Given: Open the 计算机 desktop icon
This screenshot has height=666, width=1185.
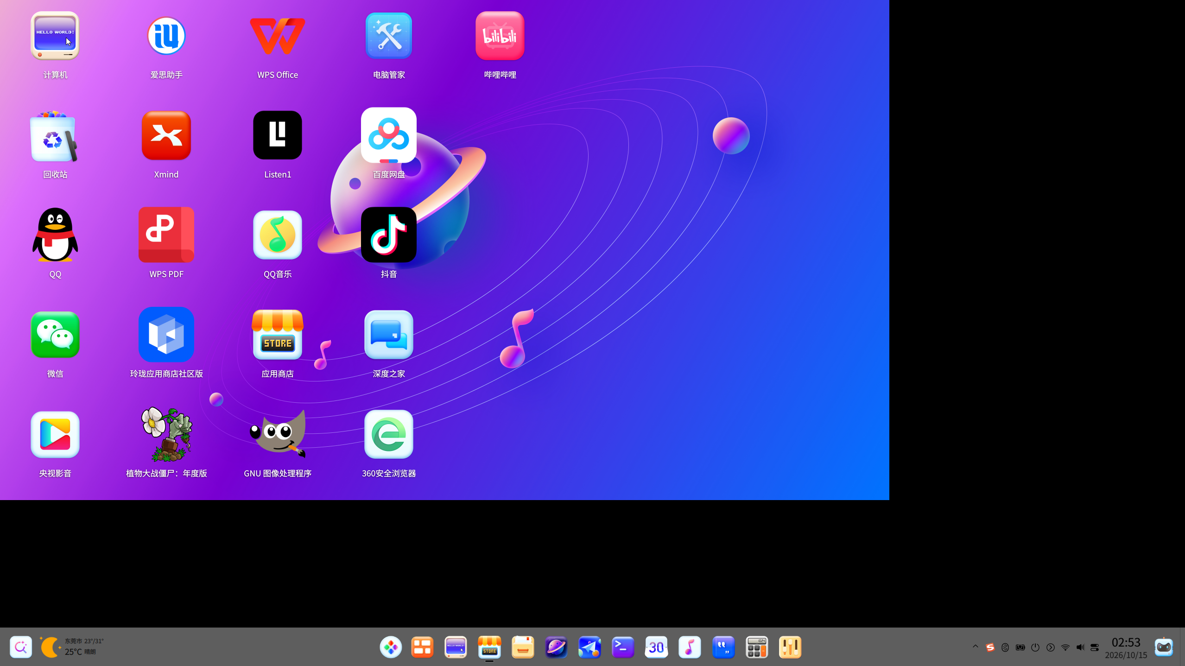Looking at the screenshot, I should point(55,36).
